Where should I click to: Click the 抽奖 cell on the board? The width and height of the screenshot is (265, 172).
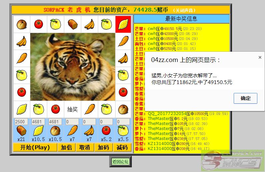click(x=72, y=109)
